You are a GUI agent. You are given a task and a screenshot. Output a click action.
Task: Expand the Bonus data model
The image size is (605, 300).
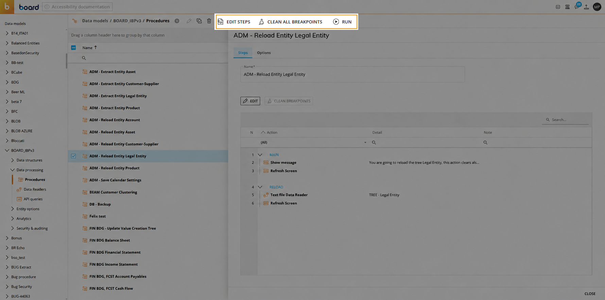click(x=7, y=238)
